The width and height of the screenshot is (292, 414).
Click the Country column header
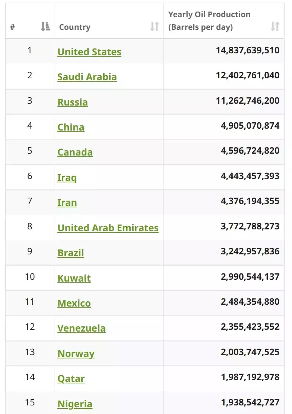(74, 26)
